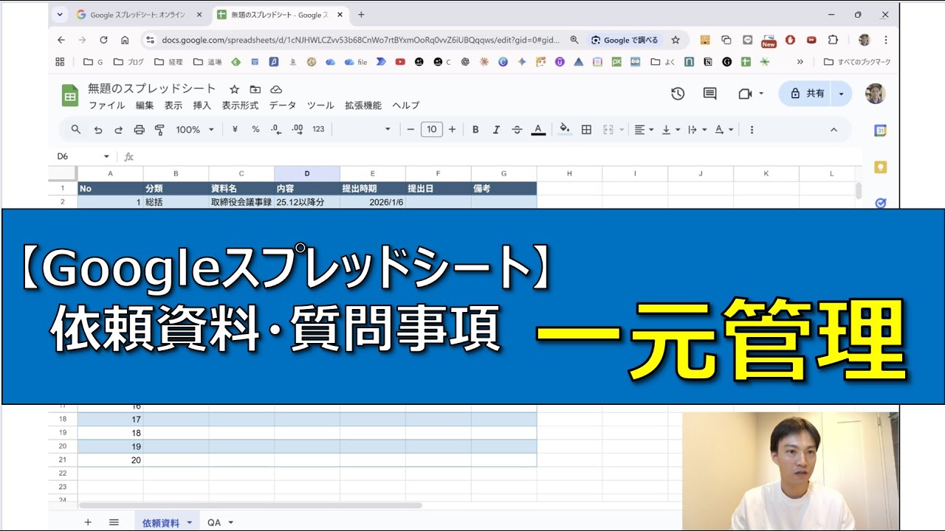Open the horizontal align dropdown
This screenshot has height=531, width=945.
pyautogui.click(x=644, y=129)
